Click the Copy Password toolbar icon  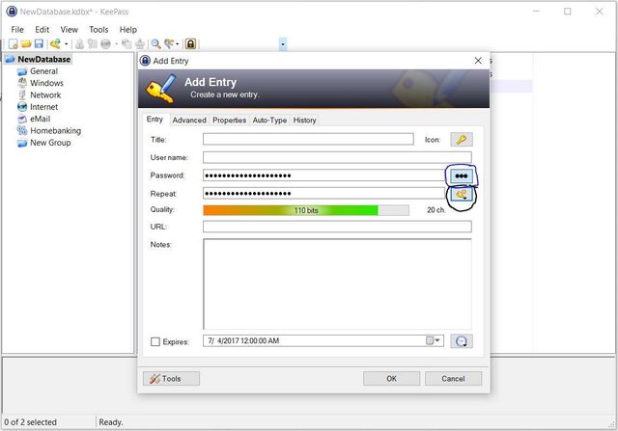pyautogui.click(x=93, y=43)
